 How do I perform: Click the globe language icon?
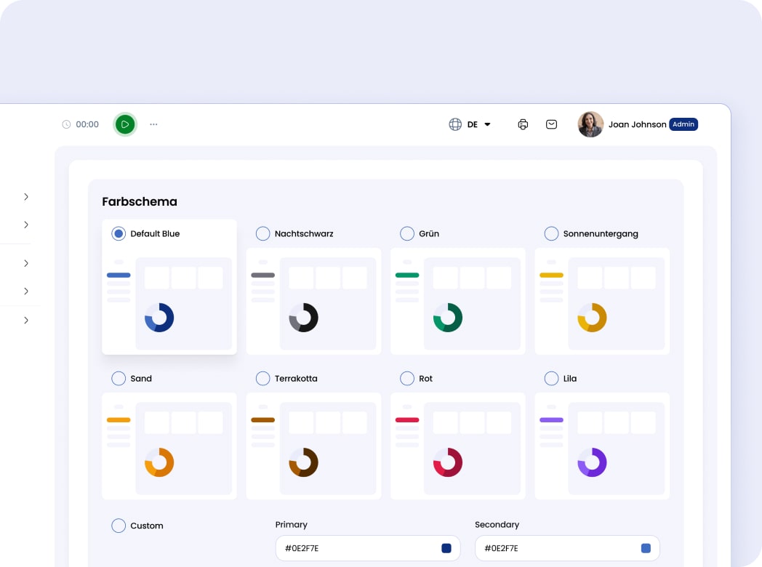click(x=455, y=124)
